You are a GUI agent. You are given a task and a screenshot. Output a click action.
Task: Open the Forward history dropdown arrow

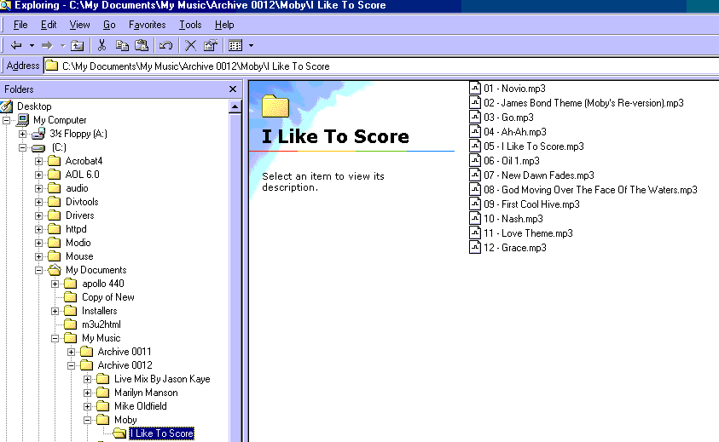click(x=63, y=45)
